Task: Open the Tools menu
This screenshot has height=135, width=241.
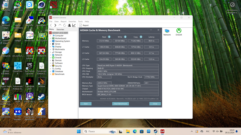Action: (x=80, y=21)
